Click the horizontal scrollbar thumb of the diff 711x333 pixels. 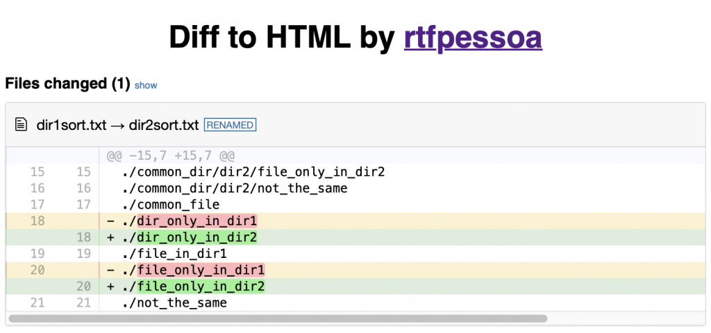[278, 318]
